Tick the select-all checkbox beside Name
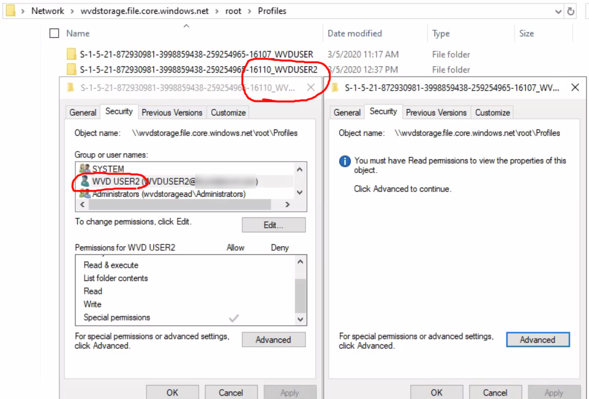The height and width of the screenshot is (399, 589). click(54, 34)
